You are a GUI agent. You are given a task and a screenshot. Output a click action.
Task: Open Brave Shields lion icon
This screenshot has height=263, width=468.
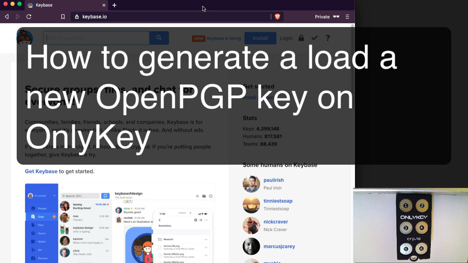click(277, 17)
